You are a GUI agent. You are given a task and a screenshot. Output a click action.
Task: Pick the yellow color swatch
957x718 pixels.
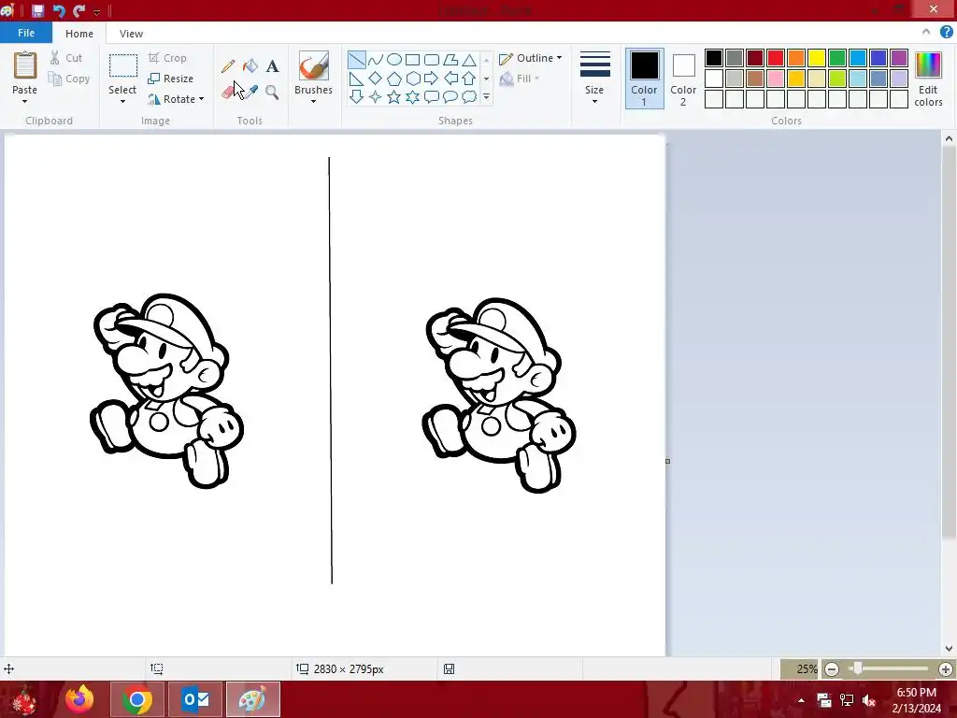pos(817,58)
